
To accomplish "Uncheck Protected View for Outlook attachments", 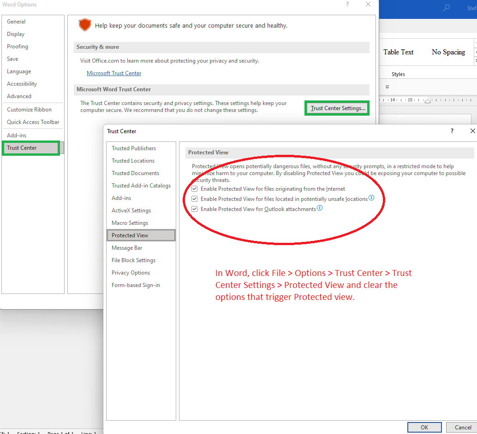I will click(194, 209).
